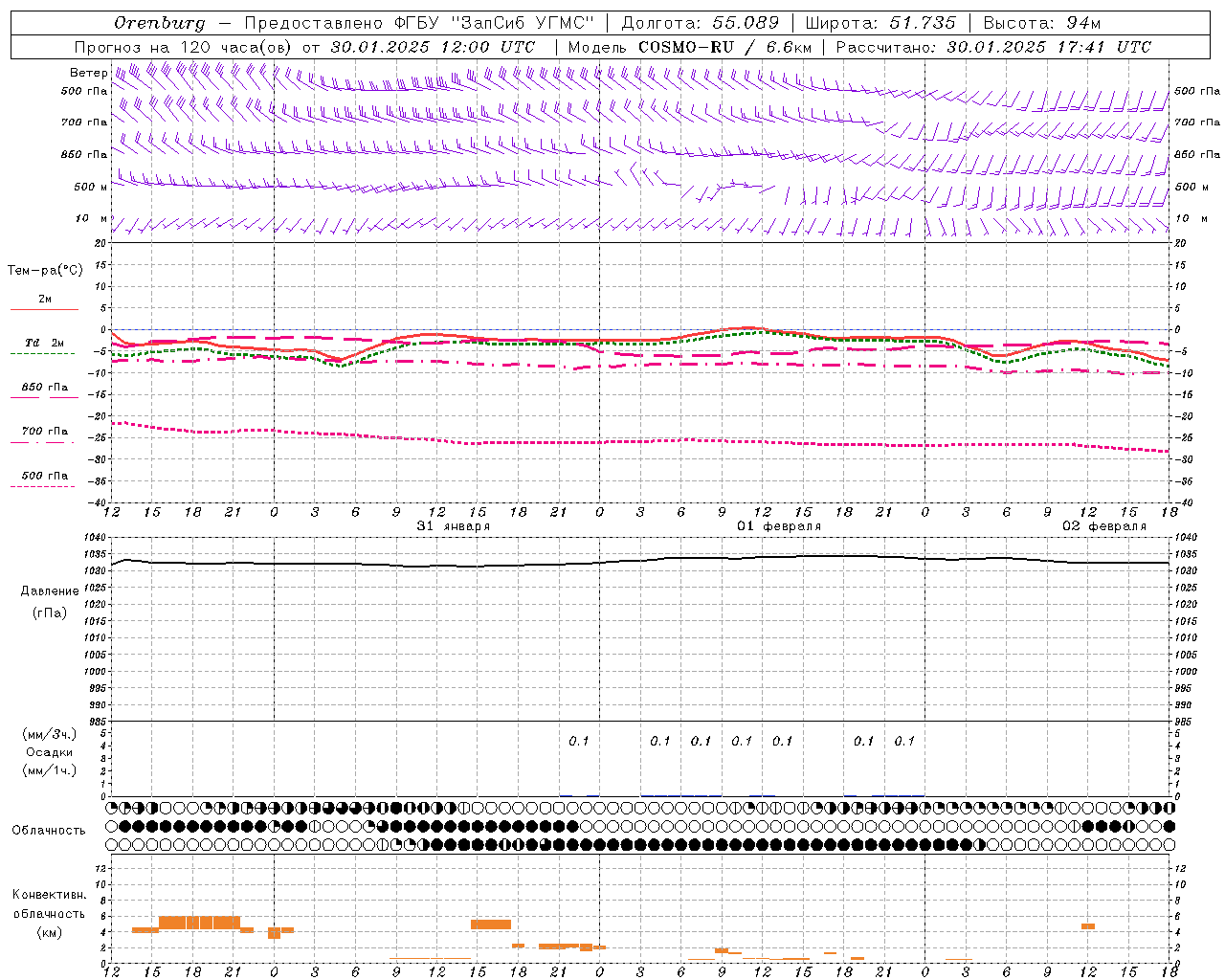
Task: Click the Конвективн. convective cloud label
Action: pyautogui.click(x=49, y=895)
